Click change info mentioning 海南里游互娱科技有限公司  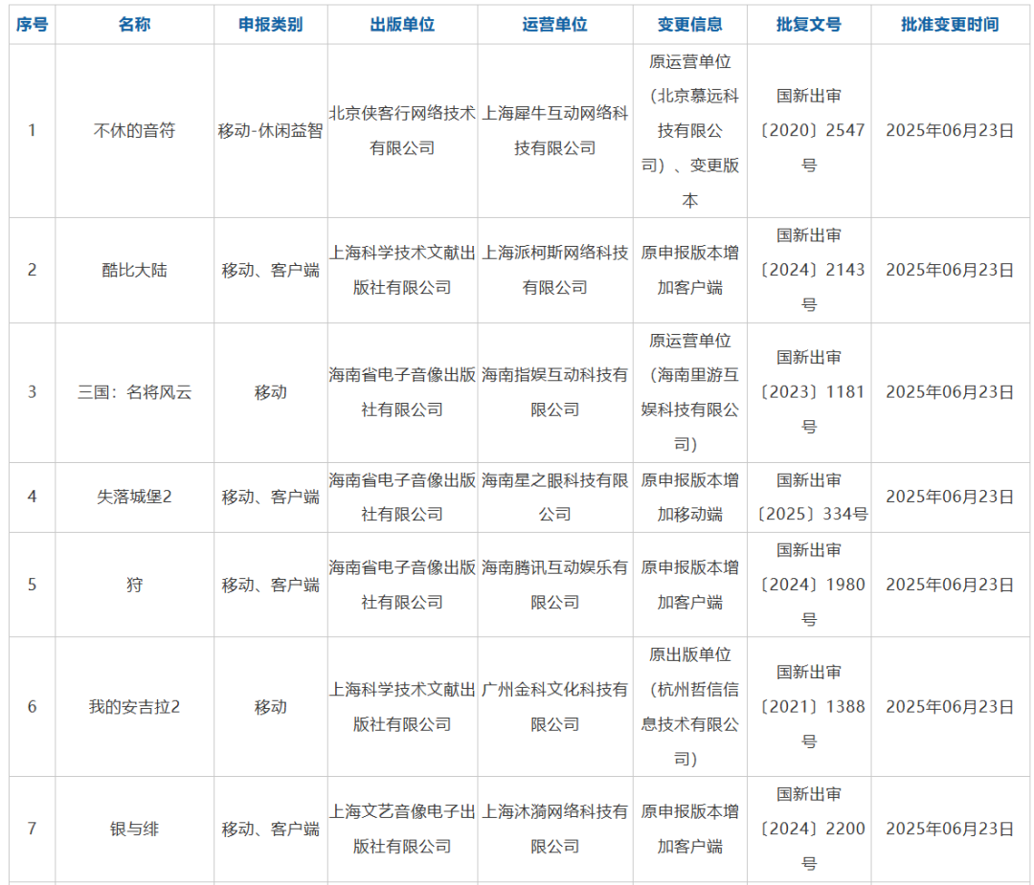pyautogui.click(x=689, y=392)
